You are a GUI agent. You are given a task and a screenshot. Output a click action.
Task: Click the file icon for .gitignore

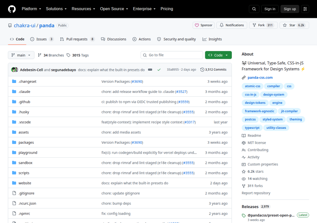[x=14, y=193]
